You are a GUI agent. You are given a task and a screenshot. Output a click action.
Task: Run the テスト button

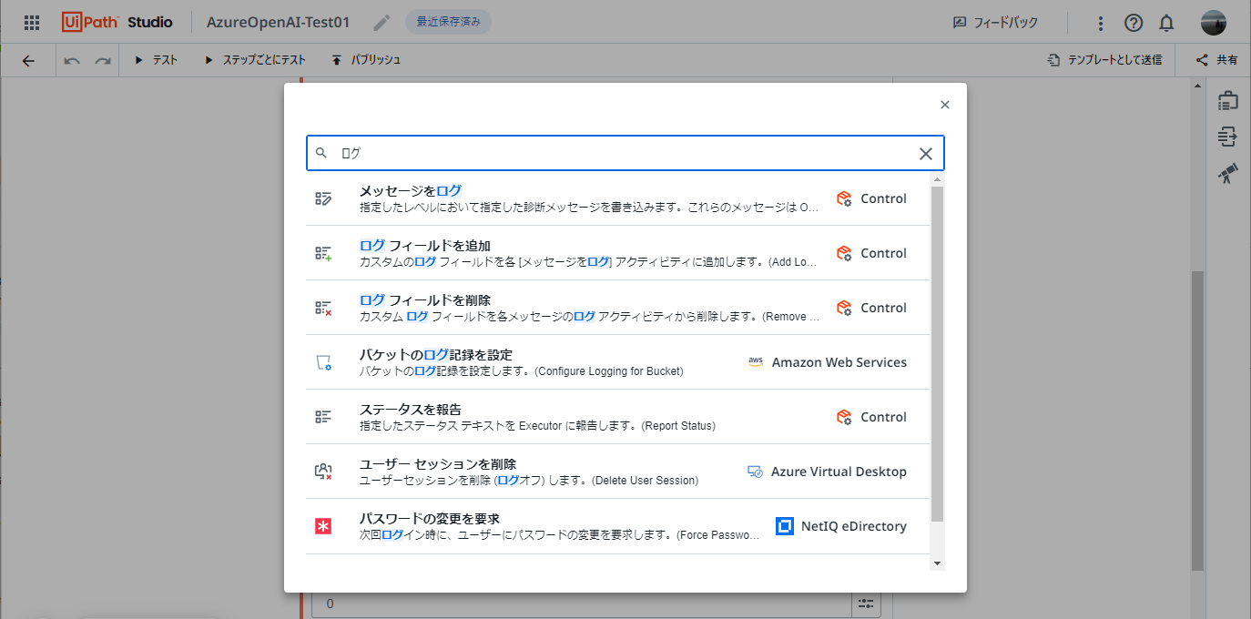[156, 60]
